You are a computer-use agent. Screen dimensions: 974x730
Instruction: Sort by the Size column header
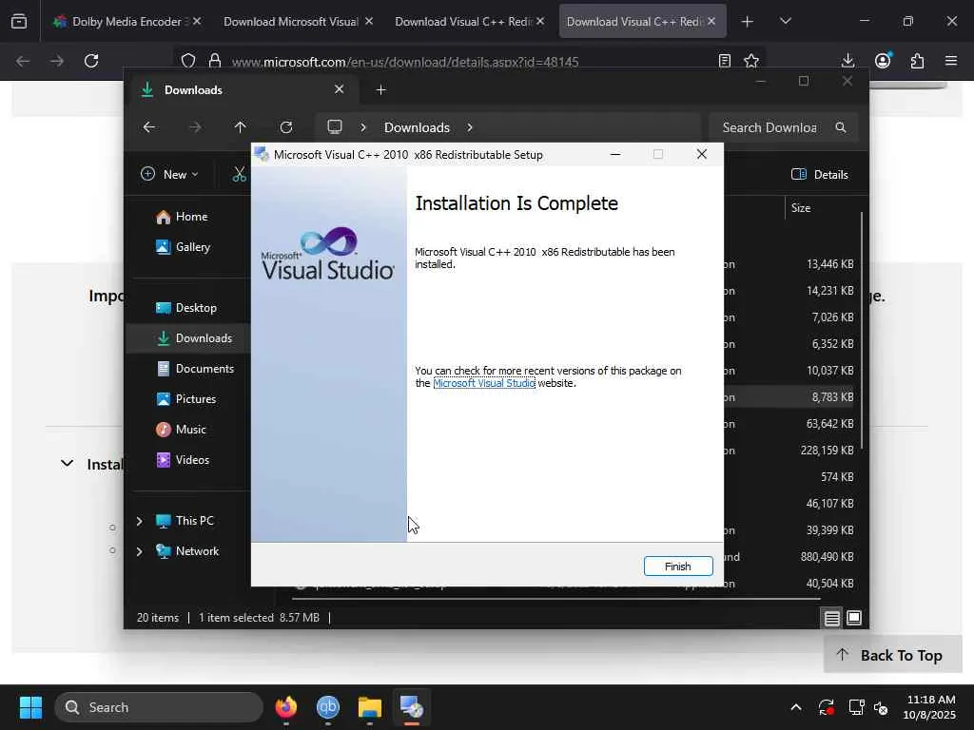801,208
